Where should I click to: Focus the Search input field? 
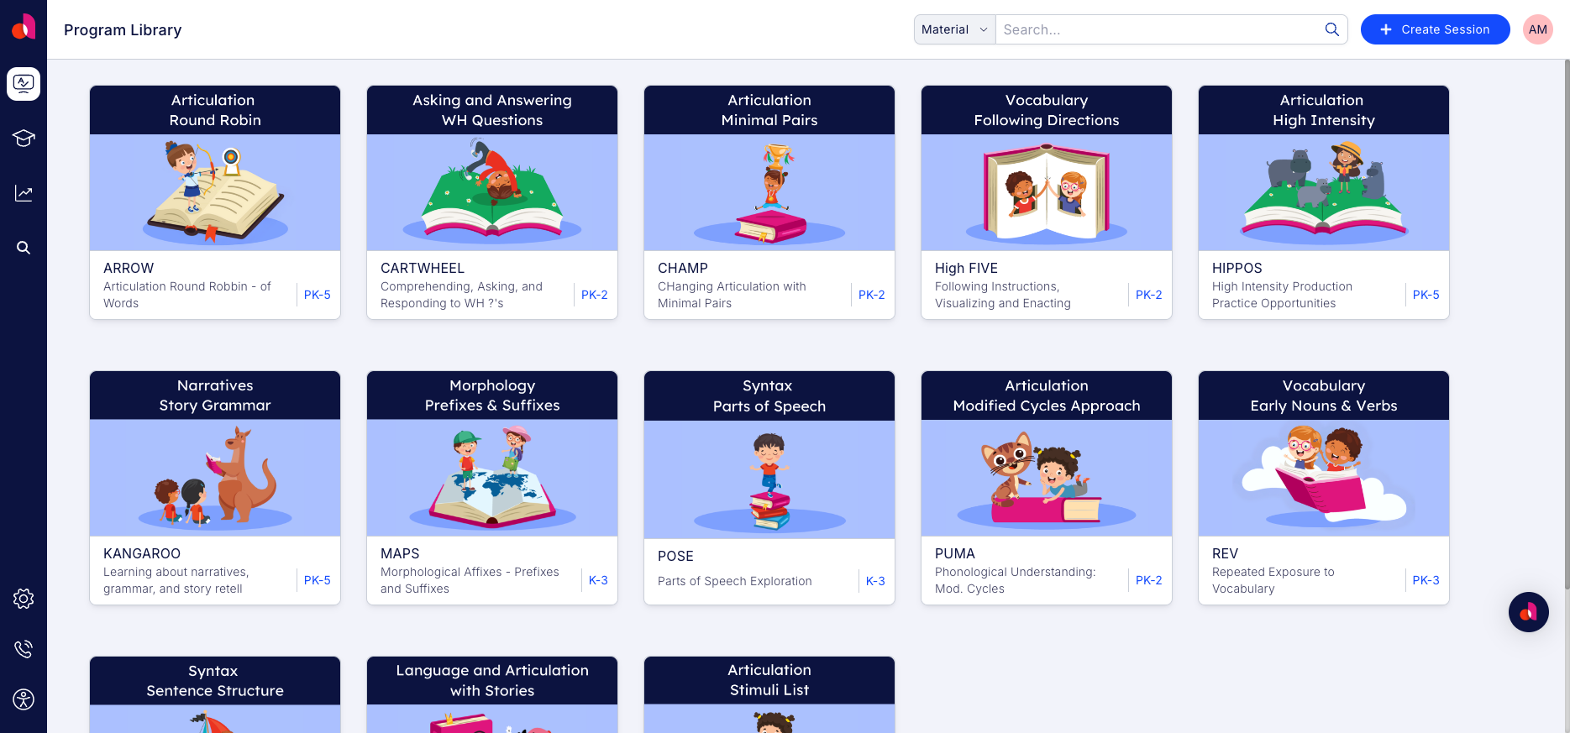[x=1159, y=29]
